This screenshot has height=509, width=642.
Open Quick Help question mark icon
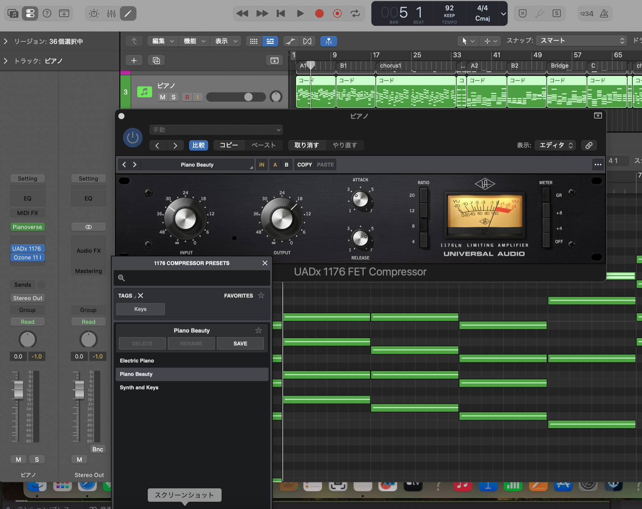[47, 14]
